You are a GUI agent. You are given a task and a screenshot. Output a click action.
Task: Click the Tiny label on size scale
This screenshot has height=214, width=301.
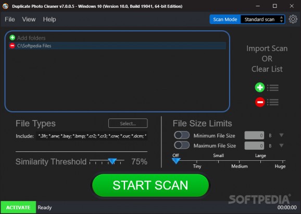197,167
